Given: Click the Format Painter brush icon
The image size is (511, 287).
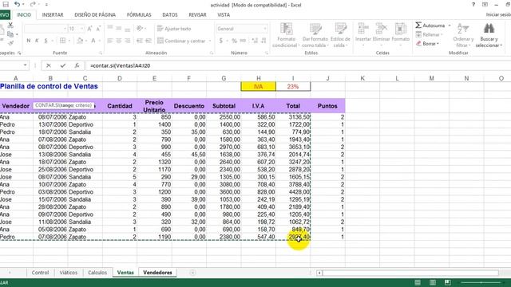Looking at the screenshot, I should coord(10,42).
